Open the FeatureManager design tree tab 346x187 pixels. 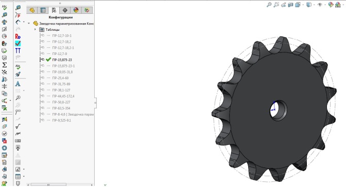[32, 10]
